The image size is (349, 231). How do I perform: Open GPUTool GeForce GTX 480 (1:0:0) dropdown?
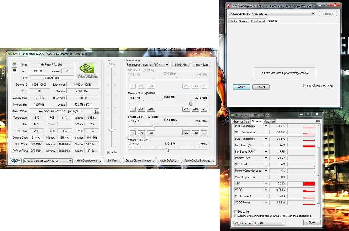click(x=272, y=14)
